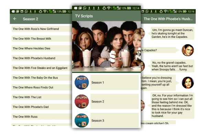Select the 'meet Duncan' chat bubble
This screenshot has height=137, width=206.
[172, 33]
